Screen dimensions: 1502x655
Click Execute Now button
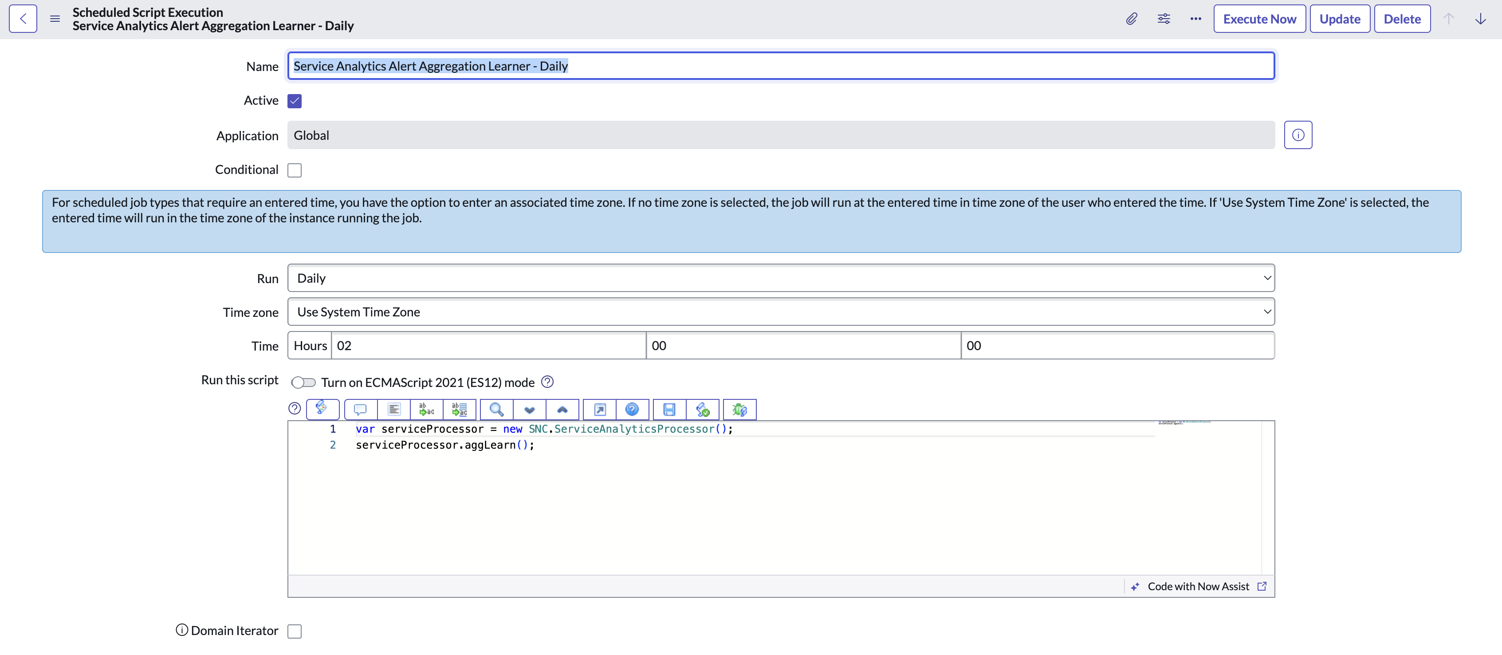tap(1259, 19)
